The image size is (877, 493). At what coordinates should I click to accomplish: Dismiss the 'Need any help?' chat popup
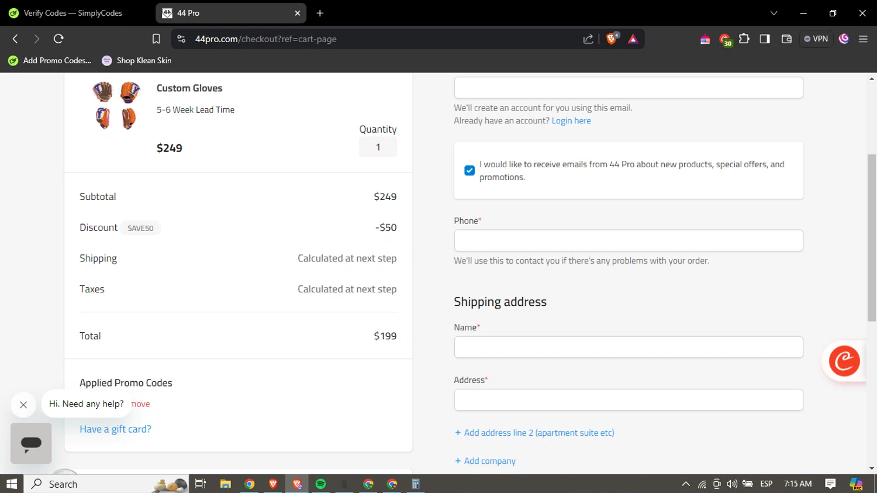click(x=23, y=405)
